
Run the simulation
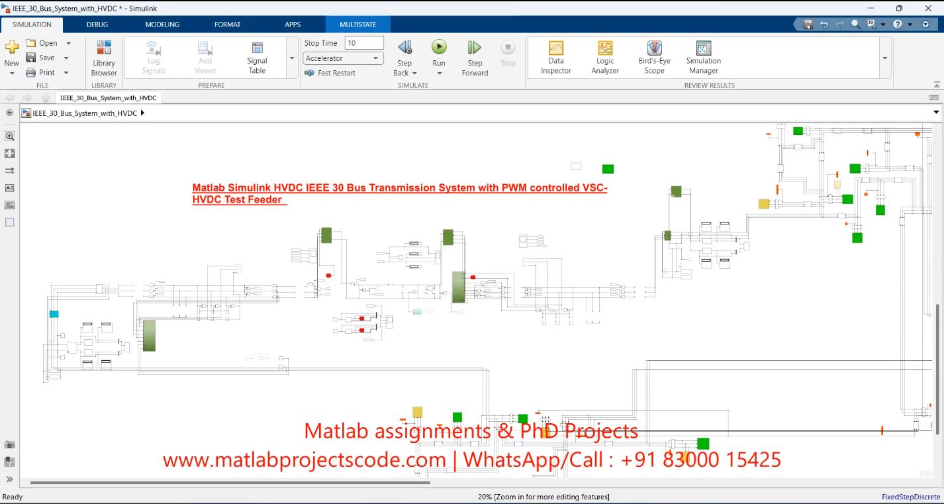(x=439, y=48)
